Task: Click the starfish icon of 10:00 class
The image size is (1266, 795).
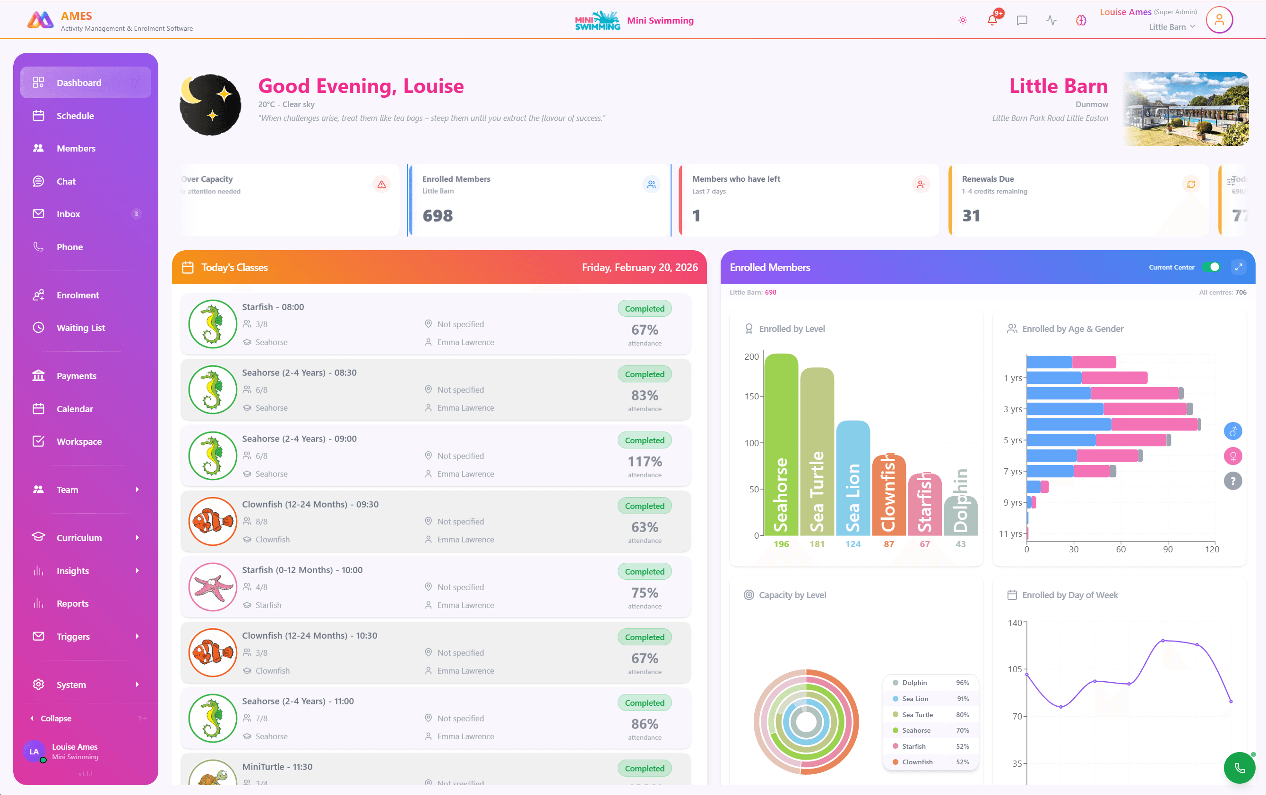Action: point(213,587)
